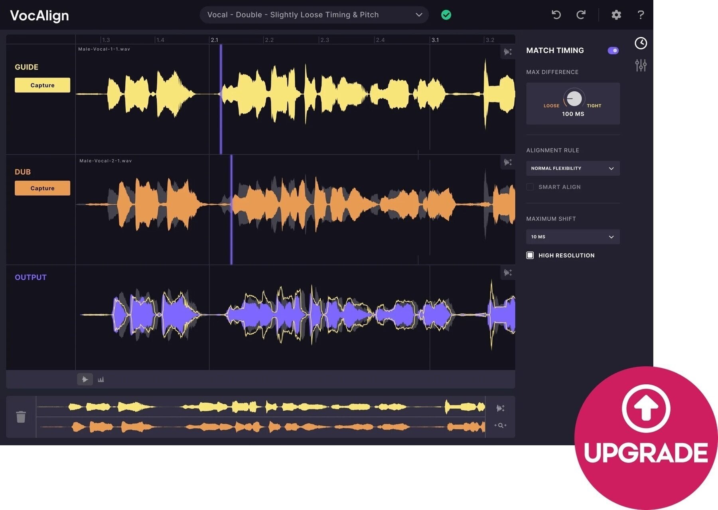Screen dimensions: 718x510
Task: Open the Maximum Shift 10 MS dropdown
Action: pyautogui.click(x=573, y=237)
